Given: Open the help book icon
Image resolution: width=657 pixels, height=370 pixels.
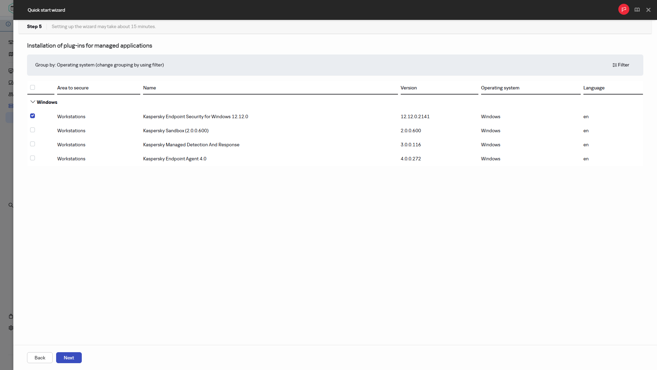Looking at the screenshot, I should 637,10.
